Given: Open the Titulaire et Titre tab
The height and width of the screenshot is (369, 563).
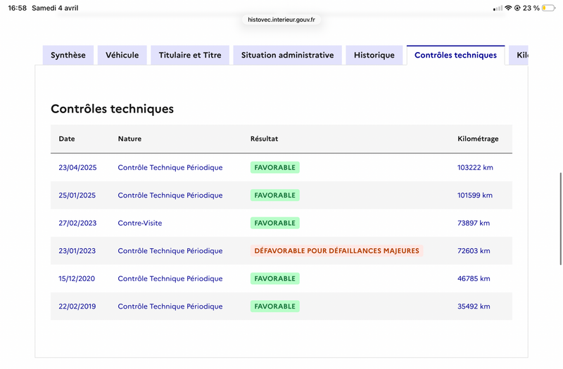Looking at the screenshot, I should [x=190, y=56].
